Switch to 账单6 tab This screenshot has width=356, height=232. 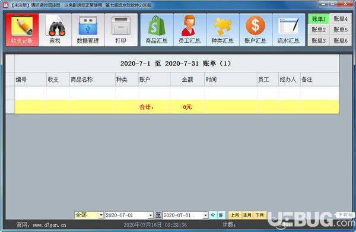(341, 40)
